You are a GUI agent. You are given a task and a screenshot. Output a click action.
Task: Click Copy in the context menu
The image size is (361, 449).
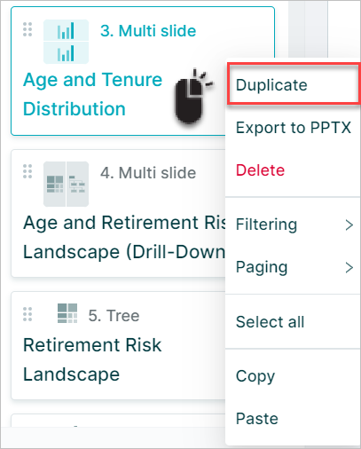pos(293,376)
